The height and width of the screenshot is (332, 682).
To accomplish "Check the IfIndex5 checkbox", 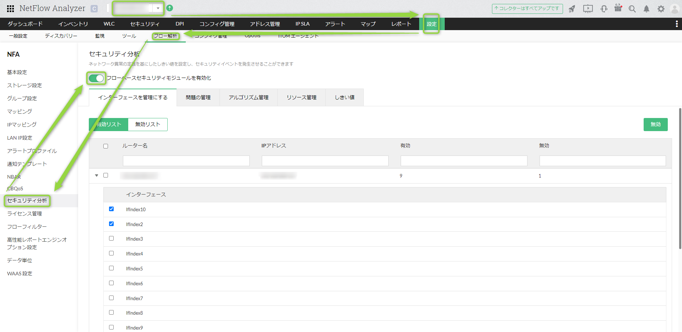I will pos(111,268).
